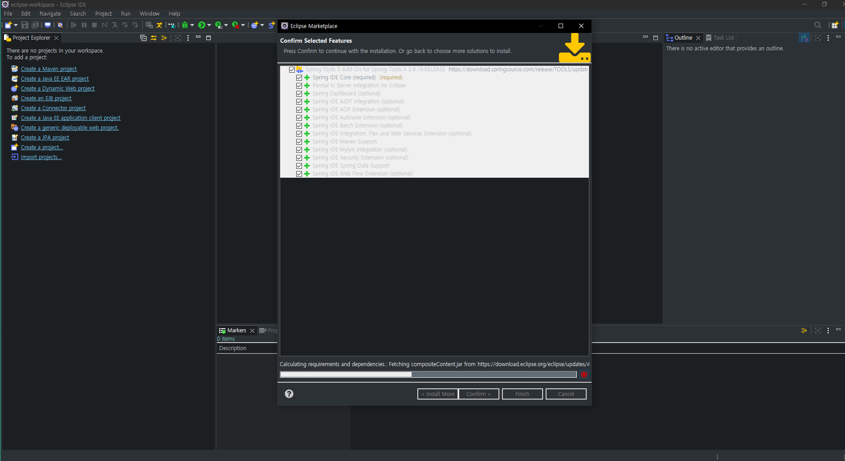The image size is (845, 461).
Task: Uncheck Spring Dashboard (optional) checkbox
Action: [x=299, y=94]
